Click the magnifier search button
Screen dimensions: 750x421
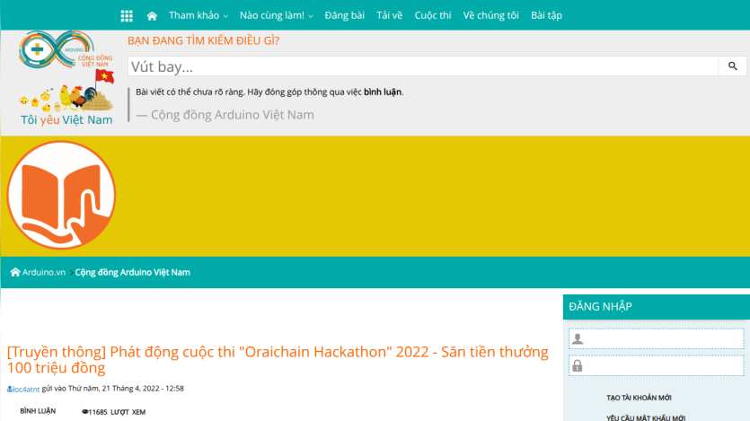coord(732,66)
